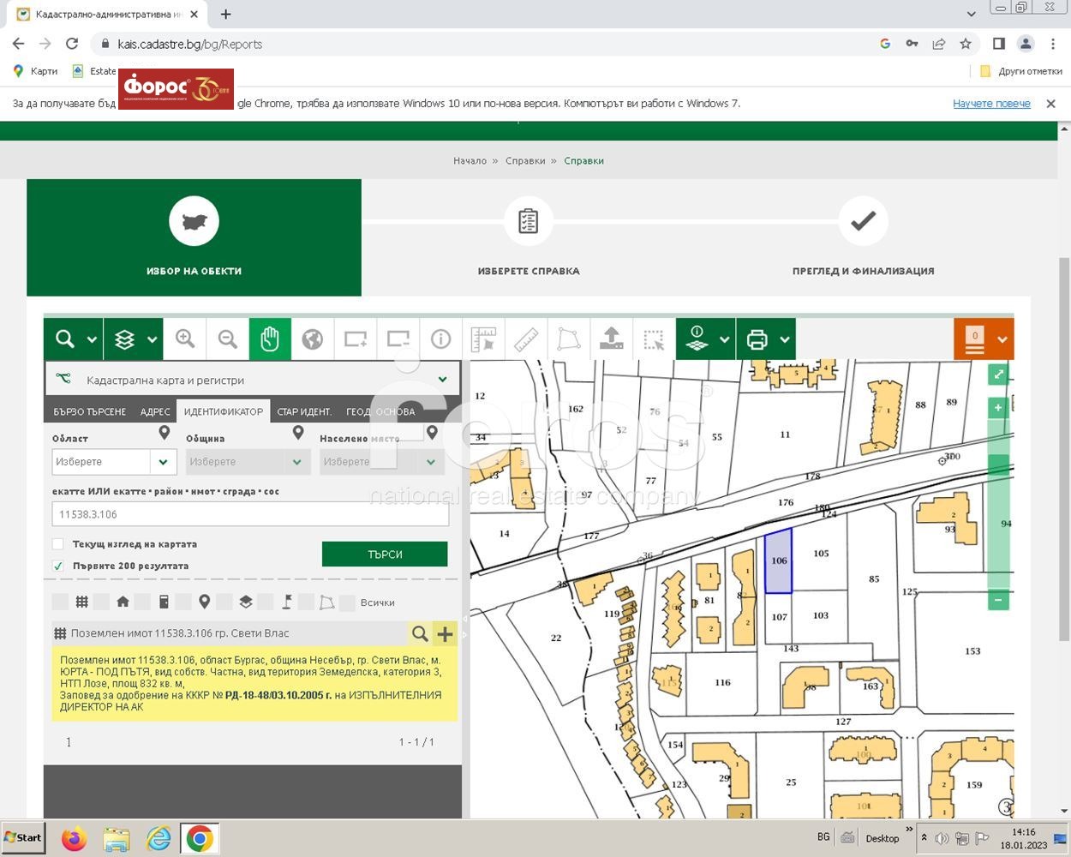1071x857 pixels.
Task: Click the Област map pin icon
Action: [x=165, y=434]
